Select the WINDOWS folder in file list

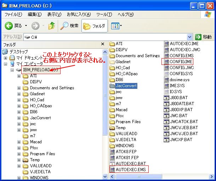(125, 146)
